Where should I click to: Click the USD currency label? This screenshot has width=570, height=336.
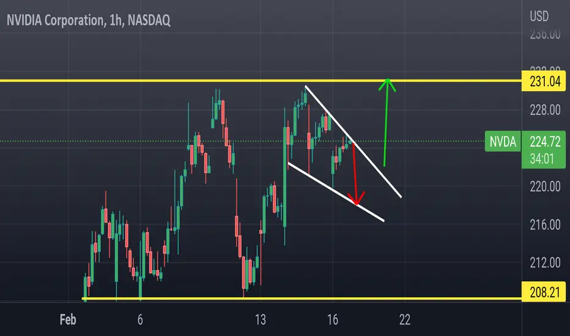click(x=539, y=16)
